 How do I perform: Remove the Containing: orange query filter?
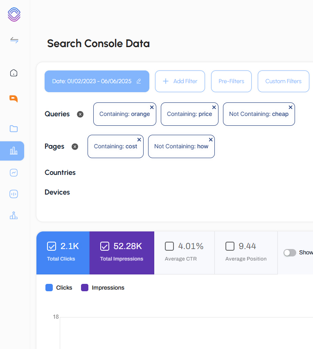pos(152,107)
